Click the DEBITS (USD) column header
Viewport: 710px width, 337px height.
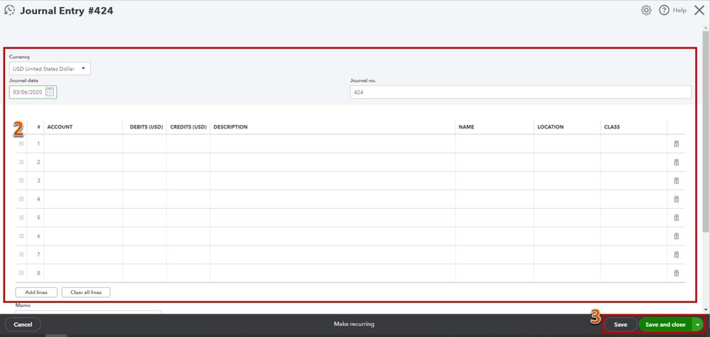point(146,127)
